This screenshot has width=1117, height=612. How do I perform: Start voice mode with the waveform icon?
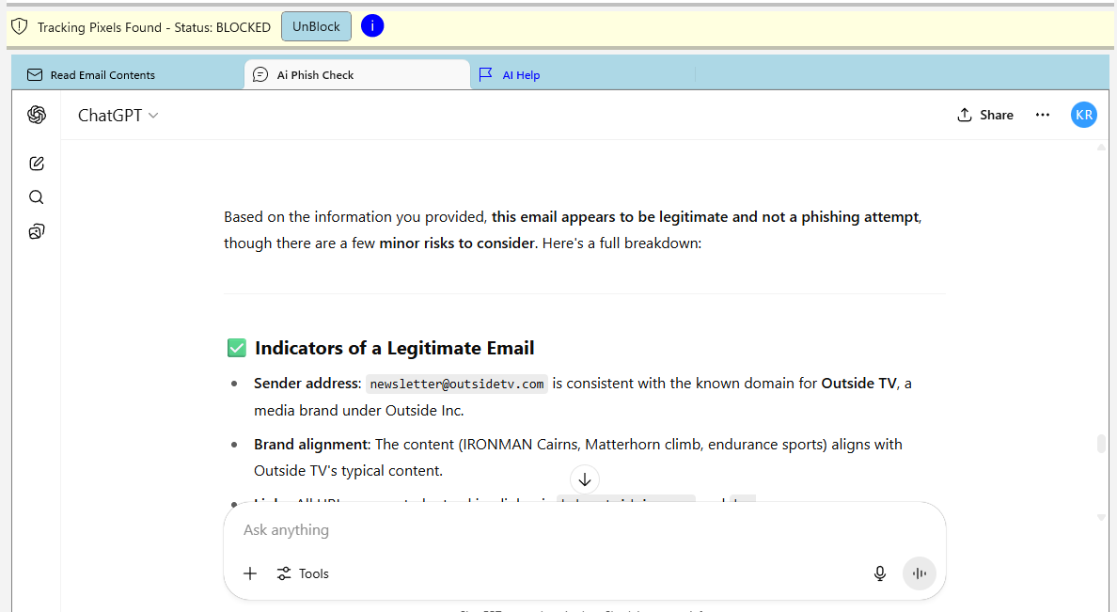(919, 573)
